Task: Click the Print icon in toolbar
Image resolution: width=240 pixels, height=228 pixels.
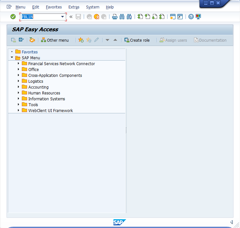Action: [x=114, y=17]
